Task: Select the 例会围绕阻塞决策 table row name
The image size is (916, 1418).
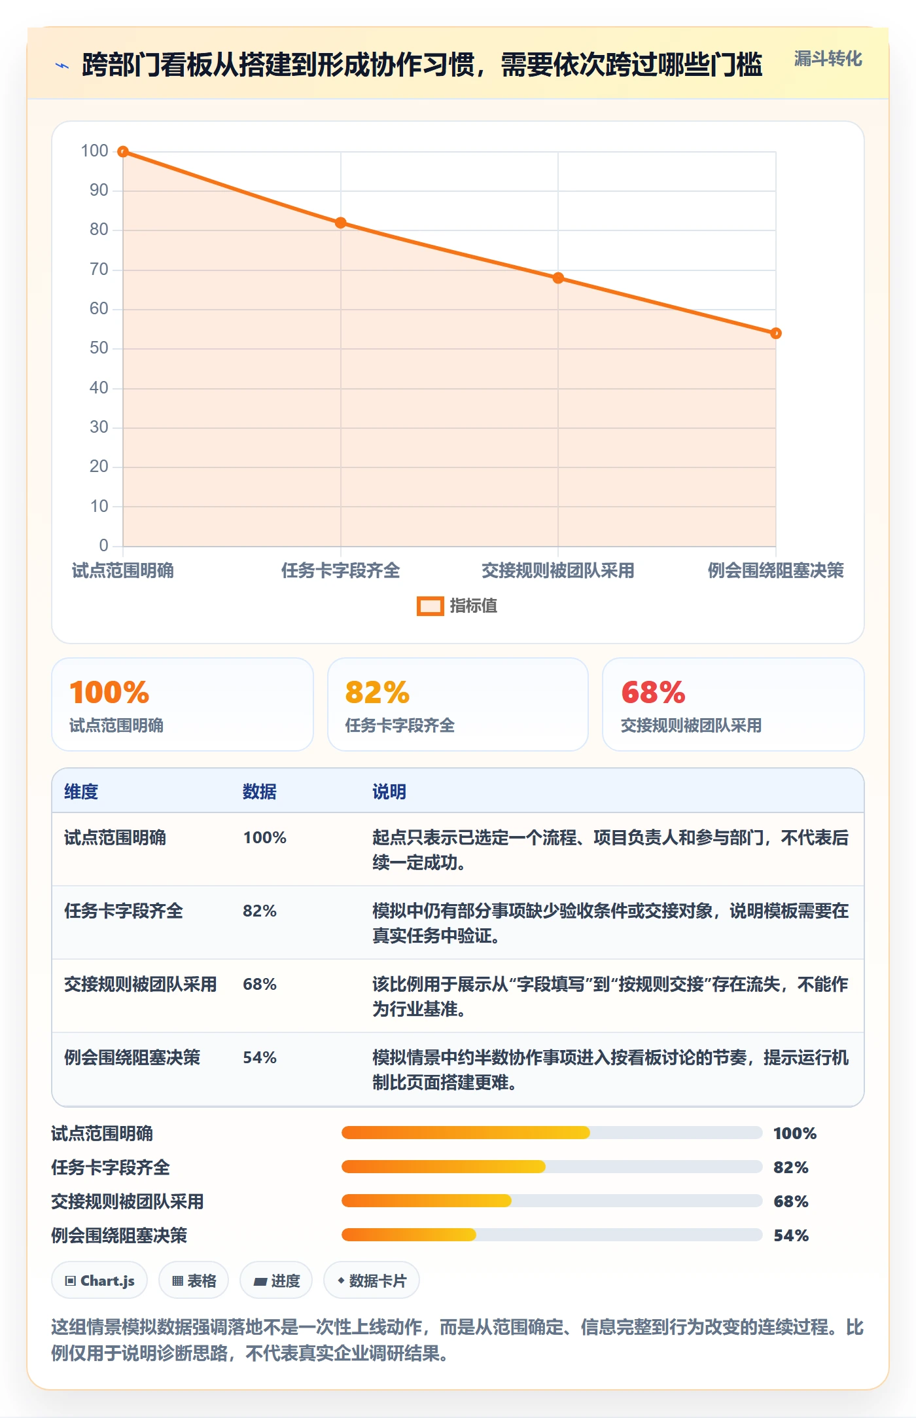Action: pyautogui.click(x=132, y=1057)
